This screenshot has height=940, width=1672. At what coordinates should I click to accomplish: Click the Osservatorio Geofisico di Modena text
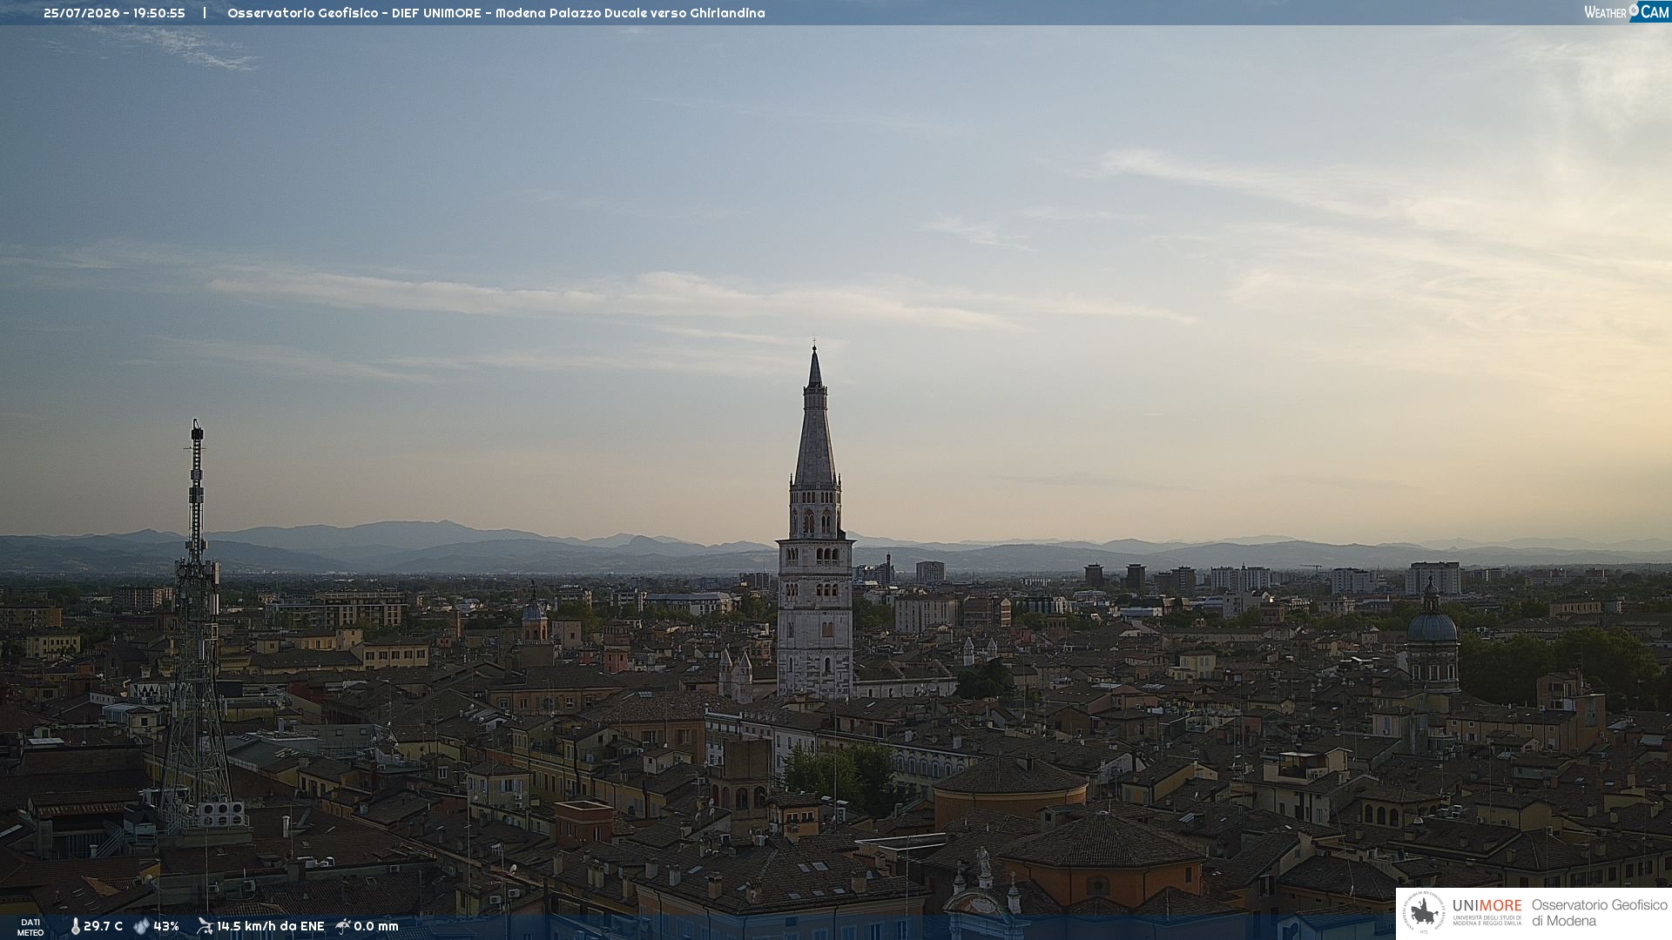tap(1599, 913)
